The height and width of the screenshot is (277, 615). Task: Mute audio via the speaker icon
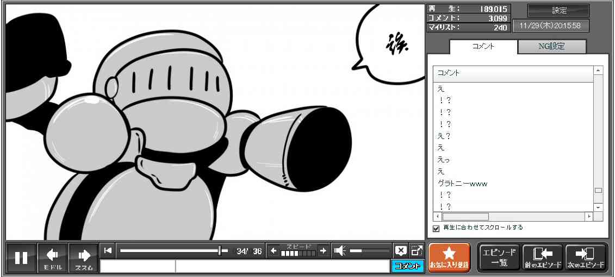point(340,250)
